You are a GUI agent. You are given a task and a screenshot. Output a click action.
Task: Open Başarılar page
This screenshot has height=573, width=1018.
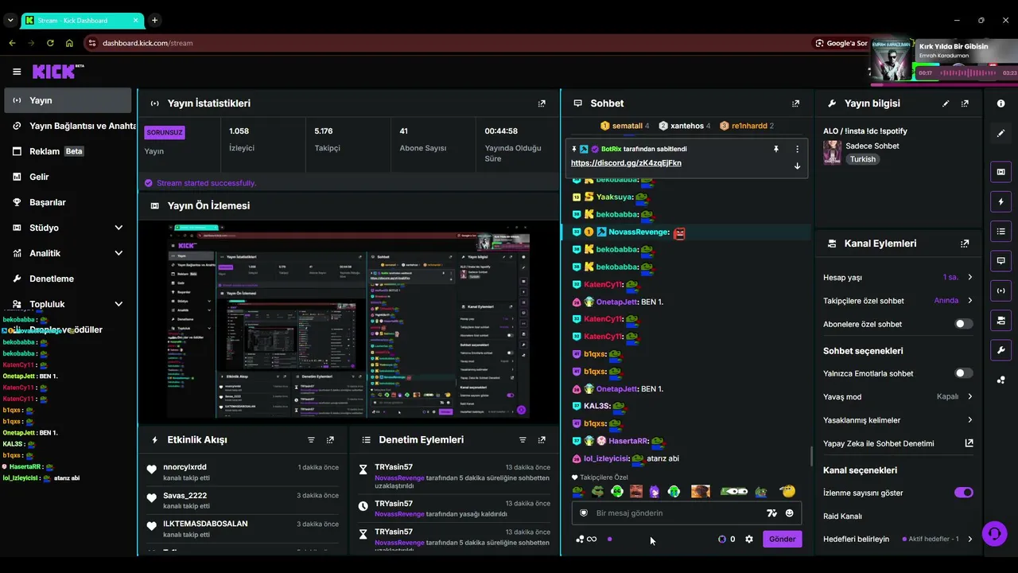(68, 202)
